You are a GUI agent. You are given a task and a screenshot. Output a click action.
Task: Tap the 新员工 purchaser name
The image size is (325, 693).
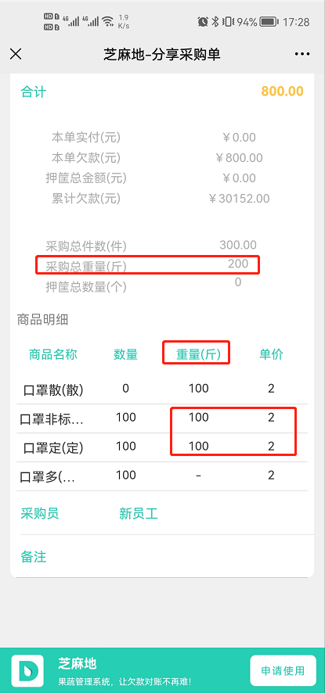coord(138,514)
